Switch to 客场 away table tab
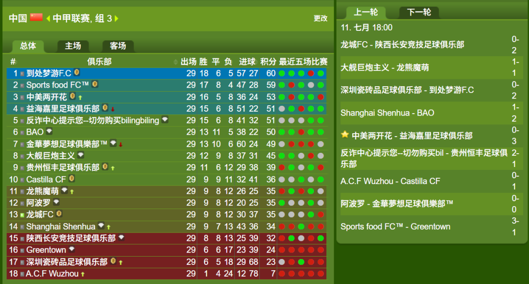The image size is (529, 284). tap(118, 46)
